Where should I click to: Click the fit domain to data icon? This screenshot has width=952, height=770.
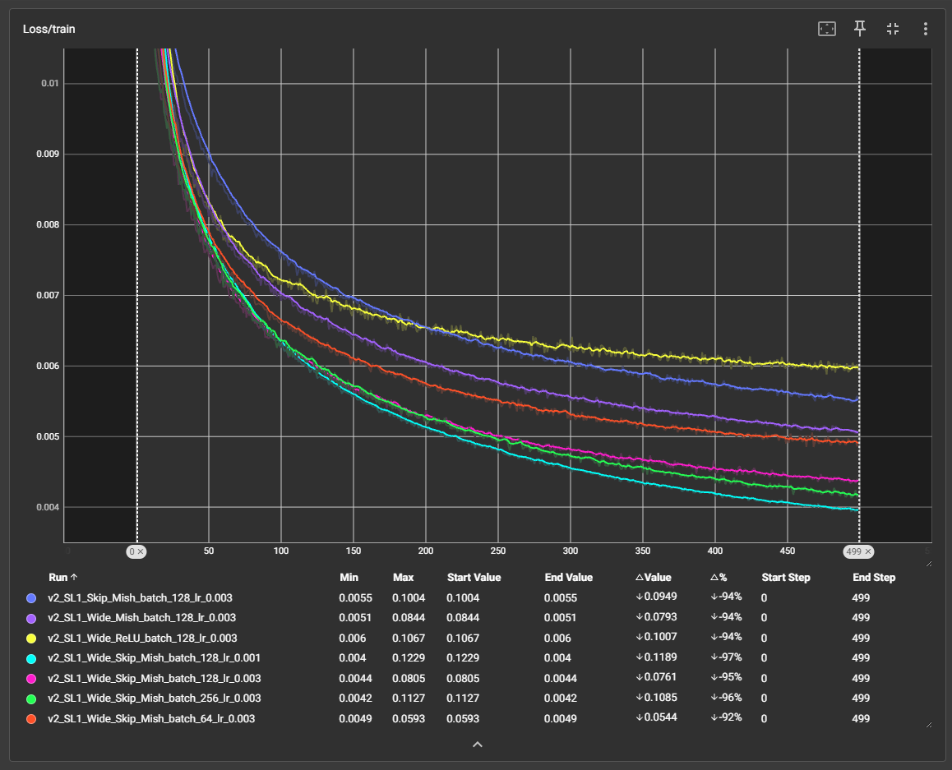[827, 29]
